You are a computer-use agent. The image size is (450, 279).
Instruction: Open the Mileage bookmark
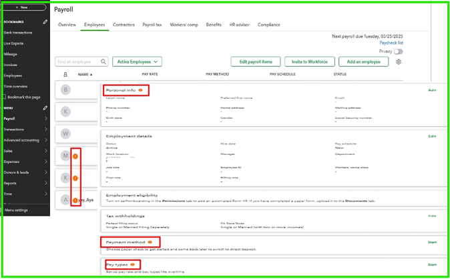(10, 54)
